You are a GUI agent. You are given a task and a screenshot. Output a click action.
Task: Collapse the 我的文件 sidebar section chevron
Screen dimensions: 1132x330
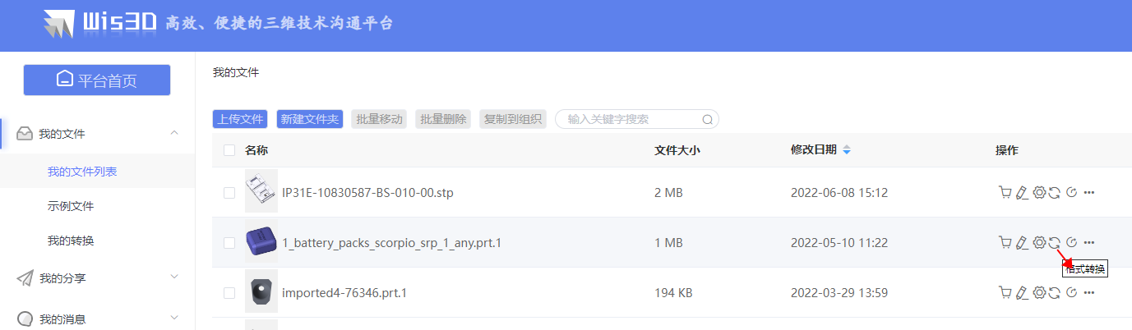tap(174, 133)
